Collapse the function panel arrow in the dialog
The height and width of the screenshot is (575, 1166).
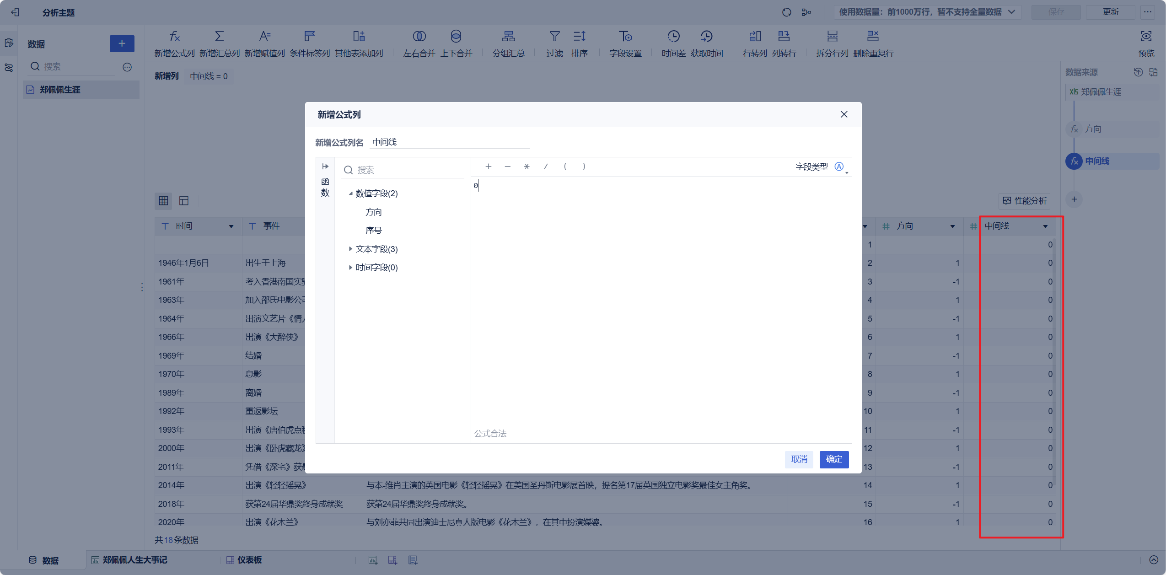tap(325, 166)
